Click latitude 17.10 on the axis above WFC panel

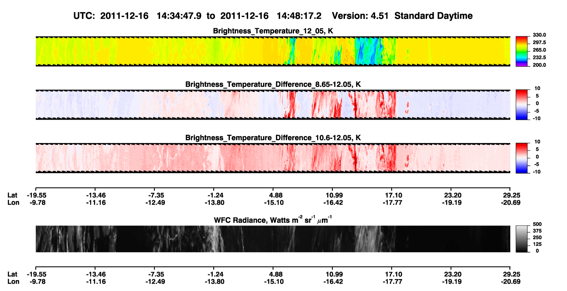(x=392, y=195)
